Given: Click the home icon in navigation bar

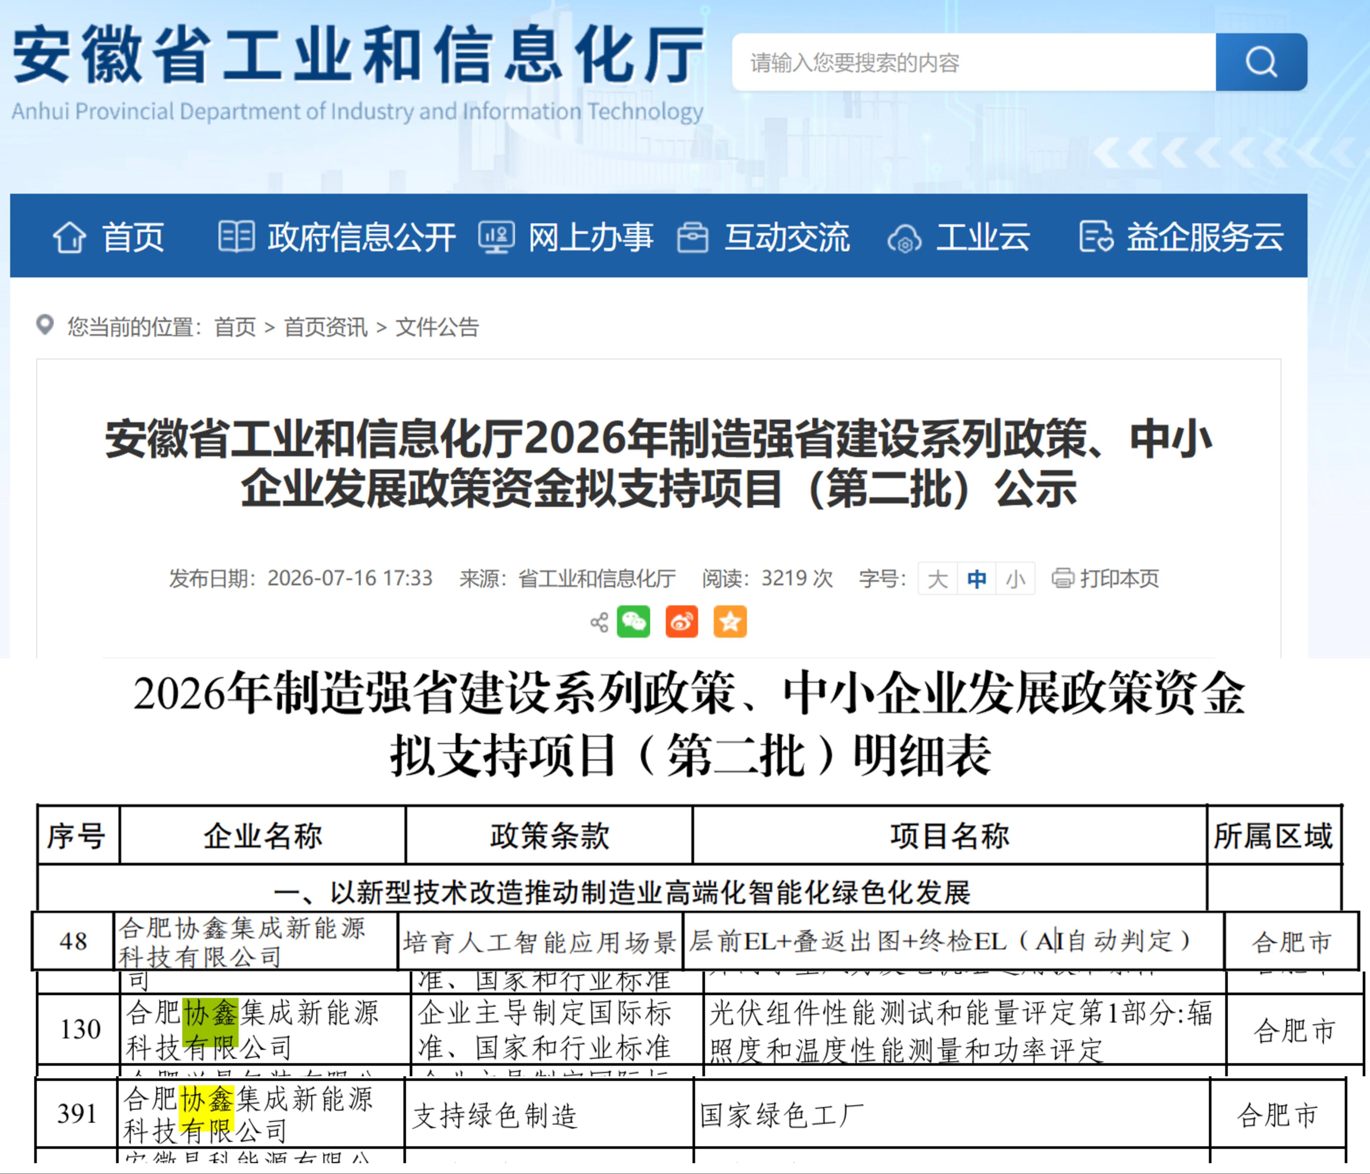Looking at the screenshot, I should coord(70,237).
